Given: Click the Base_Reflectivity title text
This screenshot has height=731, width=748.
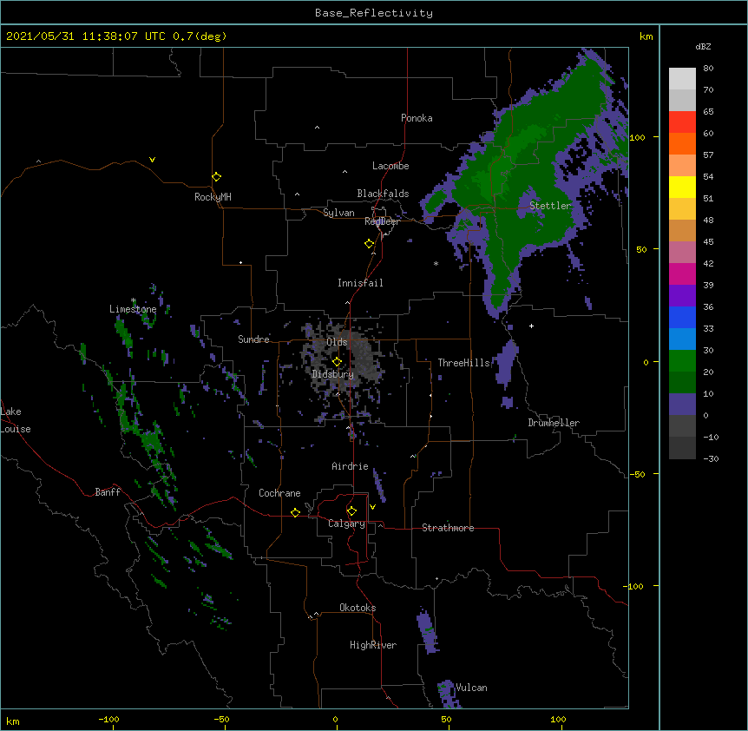Looking at the screenshot, I should pos(374,13).
